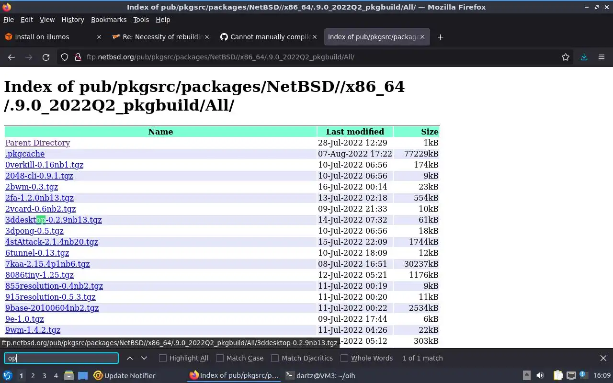
Task: Open the Tools menu
Action: coord(141,20)
